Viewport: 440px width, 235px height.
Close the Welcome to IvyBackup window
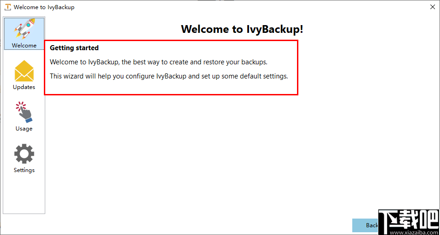(432, 7)
